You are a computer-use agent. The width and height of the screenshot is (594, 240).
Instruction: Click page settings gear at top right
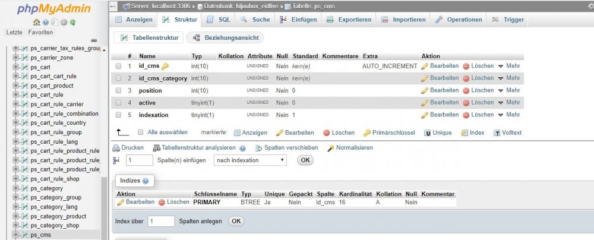point(592,6)
